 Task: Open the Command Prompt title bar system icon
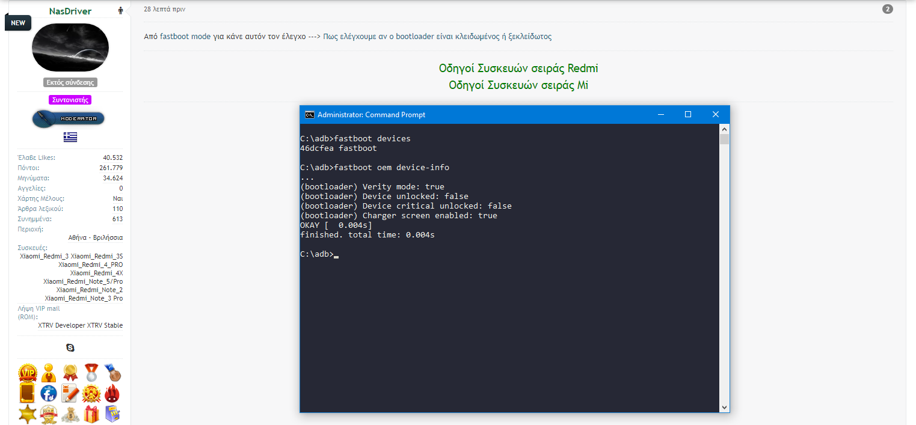coord(309,115)
